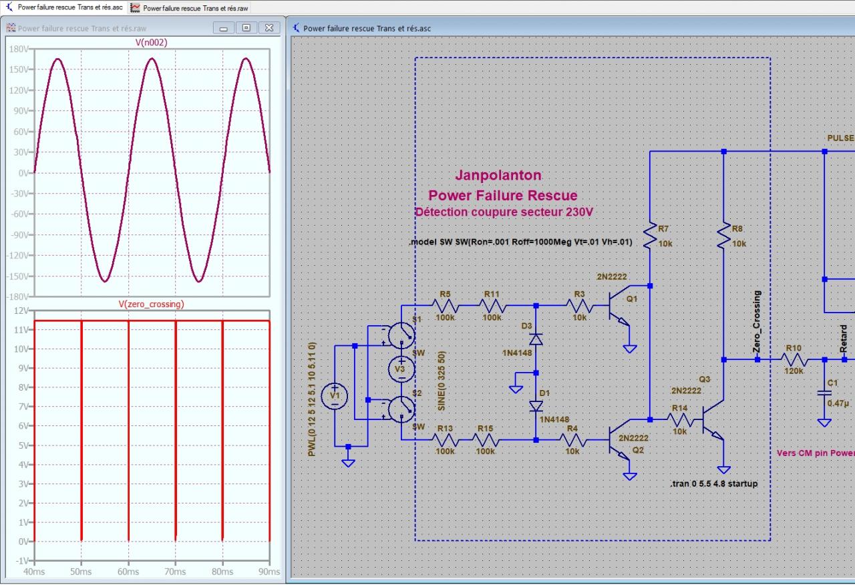Screen dimensions: 855x585
Task: Select diode D3 symbol
Action: pyautogui.click(x=536, y=339)
